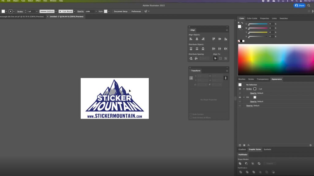Open the Object menu
314x176 pixels.
[16, 1]
